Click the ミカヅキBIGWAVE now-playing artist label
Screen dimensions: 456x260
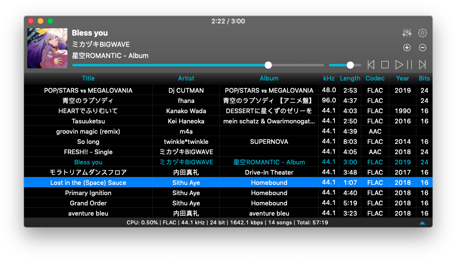point(101,44)
